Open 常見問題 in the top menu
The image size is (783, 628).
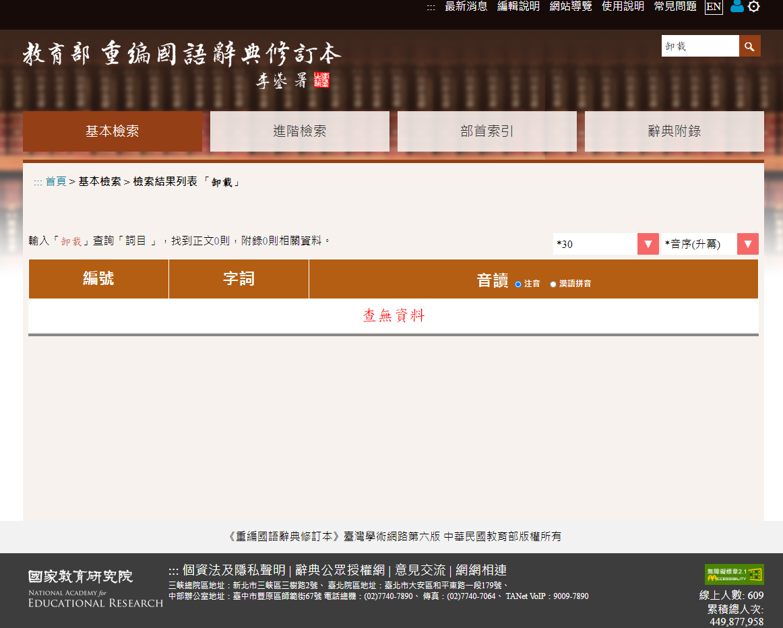click(675, 7)
